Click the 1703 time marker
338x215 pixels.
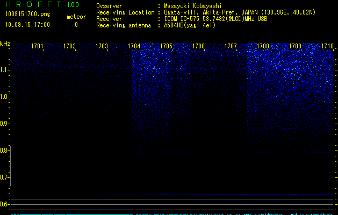pos(102,46)
